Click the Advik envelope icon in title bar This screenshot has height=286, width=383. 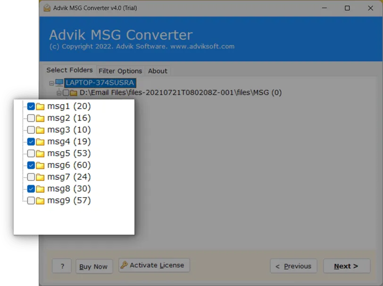(x=47, y=8)
